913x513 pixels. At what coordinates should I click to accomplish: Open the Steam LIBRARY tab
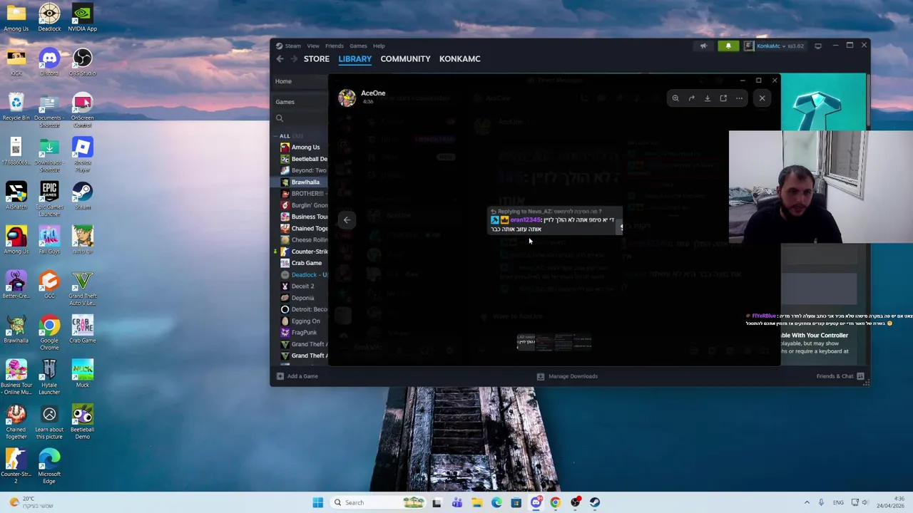[x=355, y=59]
